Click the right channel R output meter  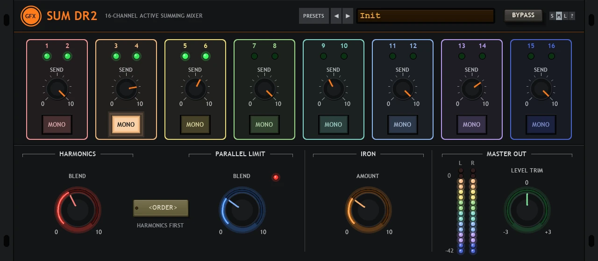click(x=473, y=211)
